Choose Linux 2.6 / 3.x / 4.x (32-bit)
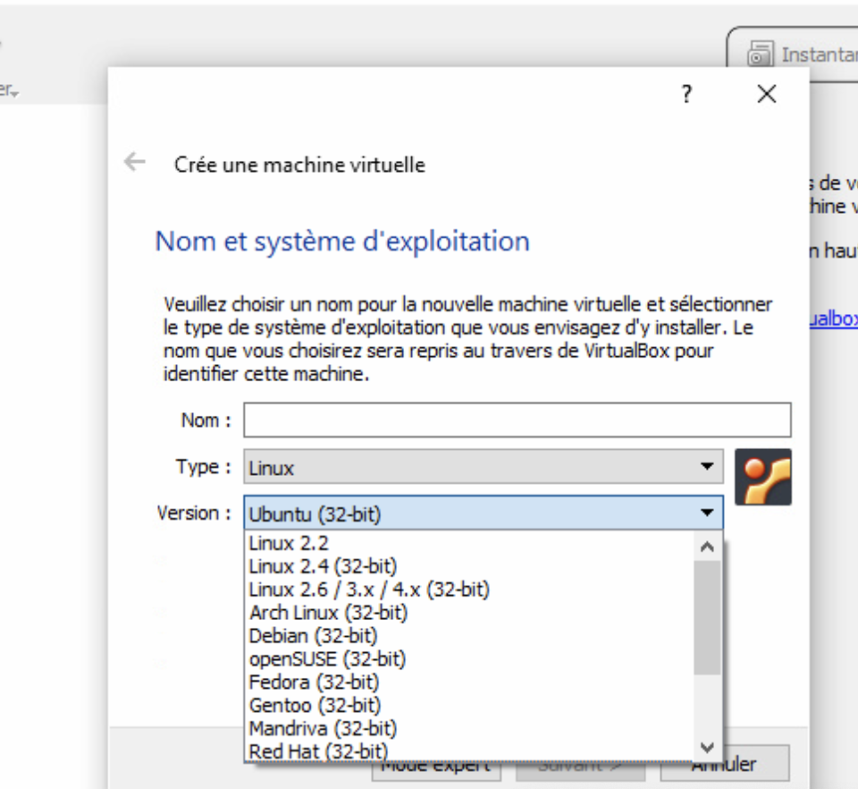This screenshot has height=789, width=858. pyautogui.click(x=469, y=590)
